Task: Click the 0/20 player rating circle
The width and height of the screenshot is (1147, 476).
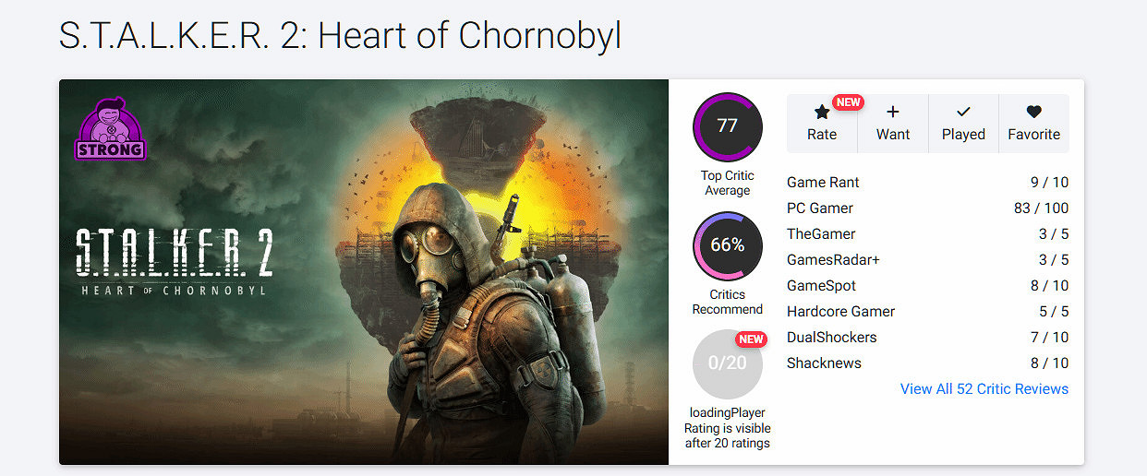Action: pyautogui.click(x=727, y=363)
